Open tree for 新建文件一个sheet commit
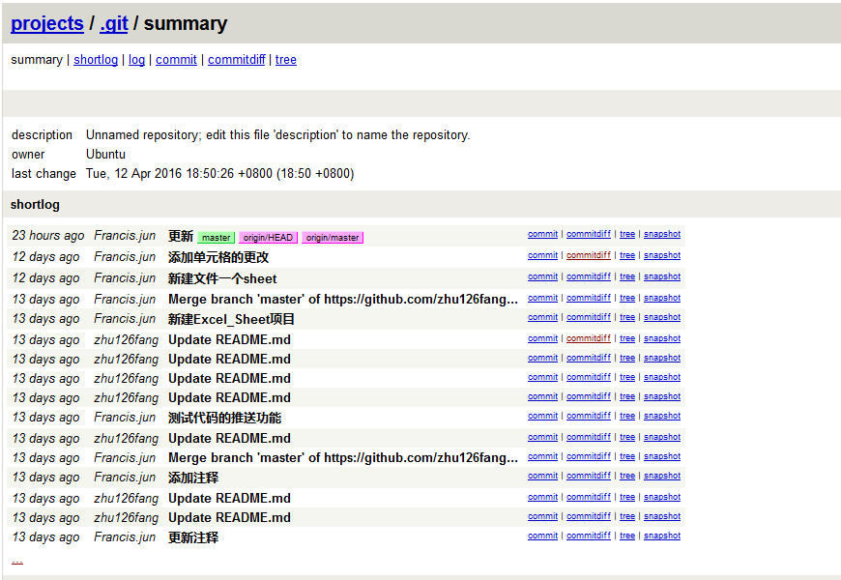 click(627, 276)
